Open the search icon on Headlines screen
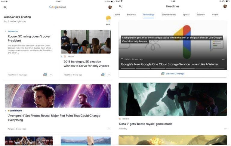Viewport: 231px width, 146px height. [x=120, y=6]
